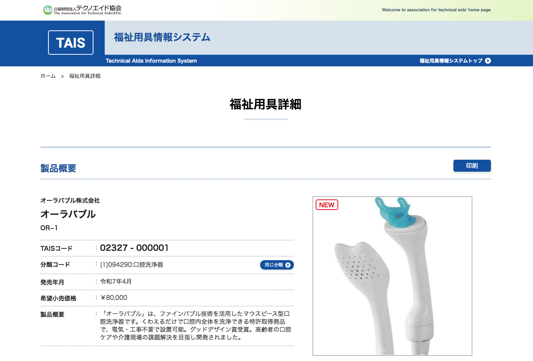Click the arrow icon beside 福祉用具情報システムトップ

pos(488,61)
